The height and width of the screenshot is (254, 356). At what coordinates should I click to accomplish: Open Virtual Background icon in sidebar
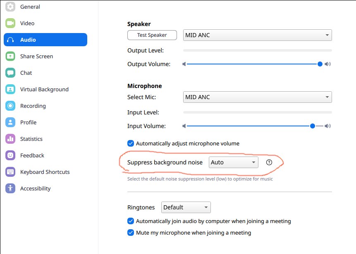pyautogui.click(x=10, y=89)
